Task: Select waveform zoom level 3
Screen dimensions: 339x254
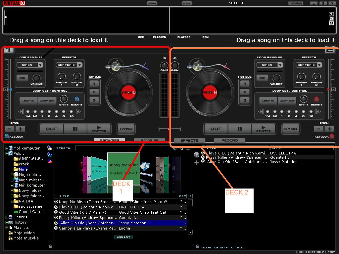Action: coord(331,23)
